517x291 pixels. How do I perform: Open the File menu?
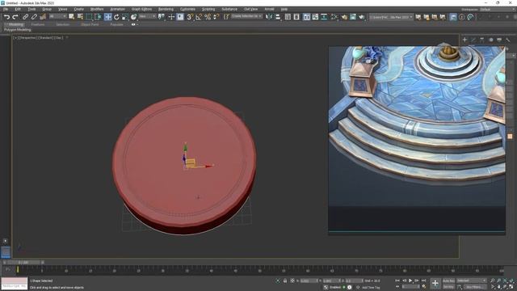[x=6, y=9]
